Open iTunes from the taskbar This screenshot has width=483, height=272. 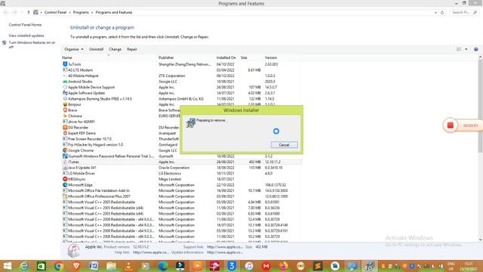pyautogui.click(x=249, y=266)
